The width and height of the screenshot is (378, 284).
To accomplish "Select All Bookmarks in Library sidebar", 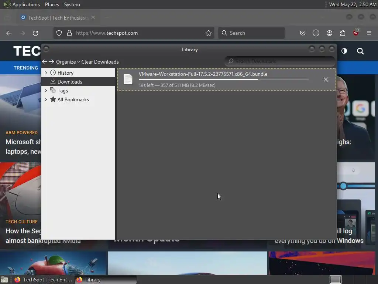I will click(78, 99).
